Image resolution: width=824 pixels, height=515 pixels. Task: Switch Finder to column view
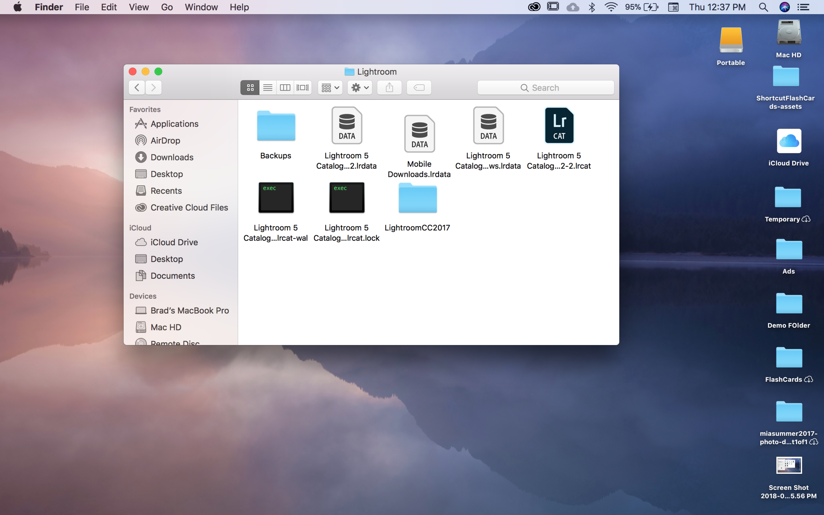285,88
